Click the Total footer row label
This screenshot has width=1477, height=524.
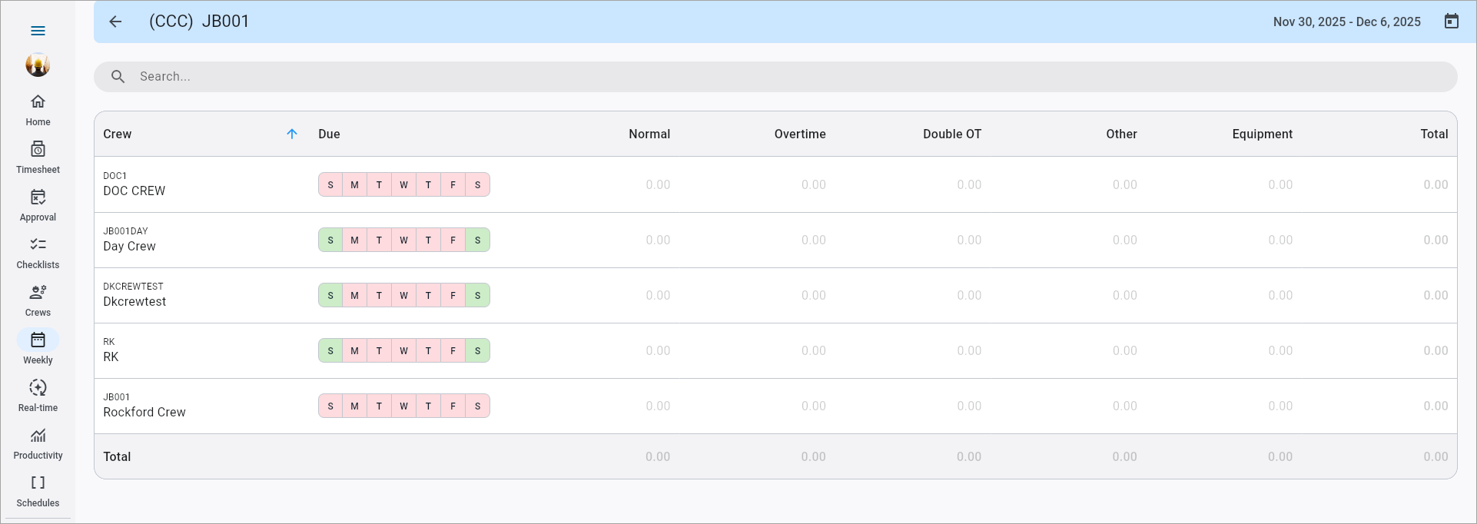coord(117,456)
